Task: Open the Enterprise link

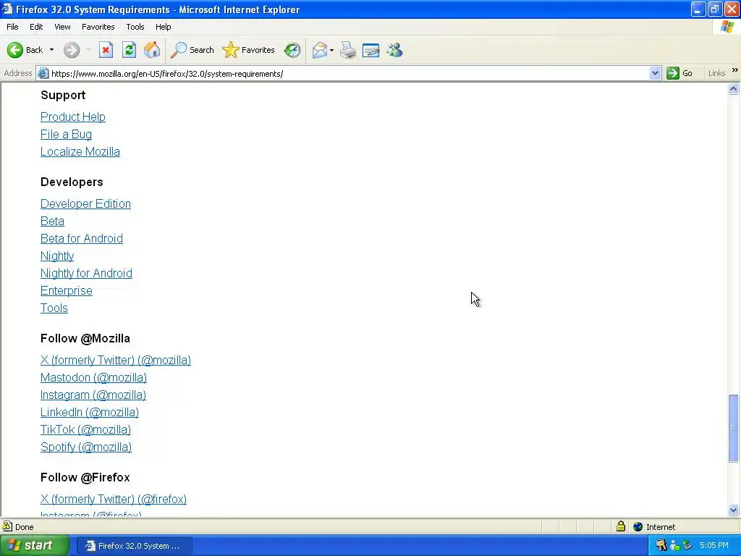Action: point(67,291)
